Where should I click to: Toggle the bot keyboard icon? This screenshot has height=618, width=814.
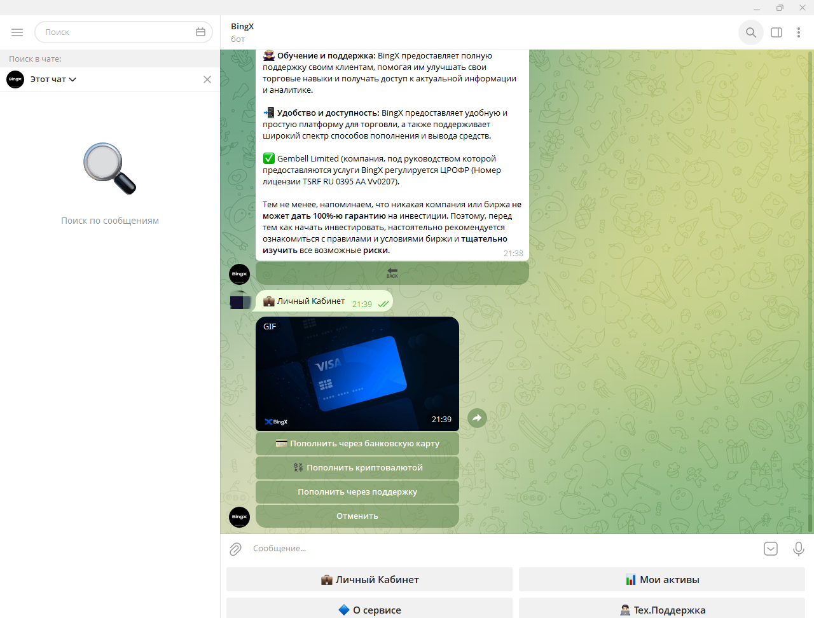tap(771, 549)
